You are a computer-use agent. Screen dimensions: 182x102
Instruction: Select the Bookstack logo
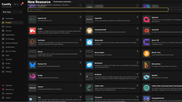click(89, 65)
